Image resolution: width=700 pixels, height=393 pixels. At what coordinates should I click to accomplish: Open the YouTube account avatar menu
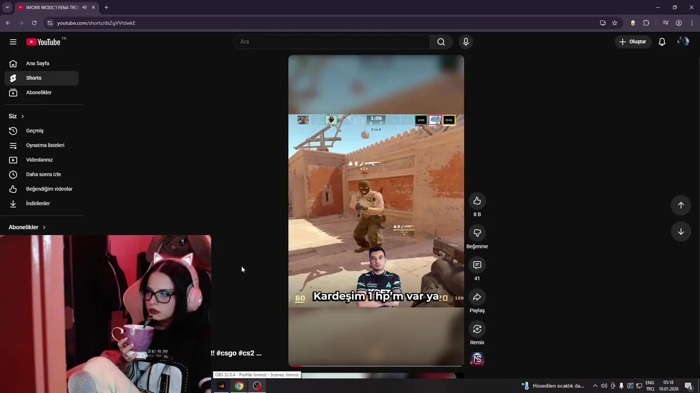click(x=683, y=42)
